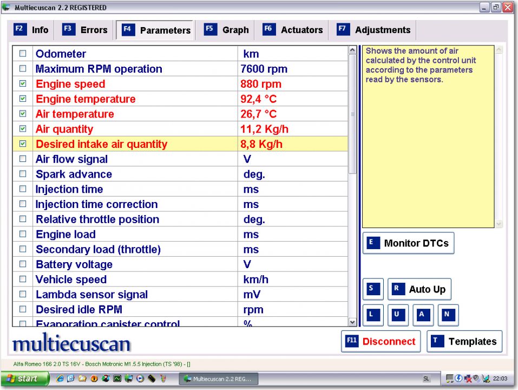Viewport: 518px width, 390px height.
Task: Open the Templates button
Action: 465,341
